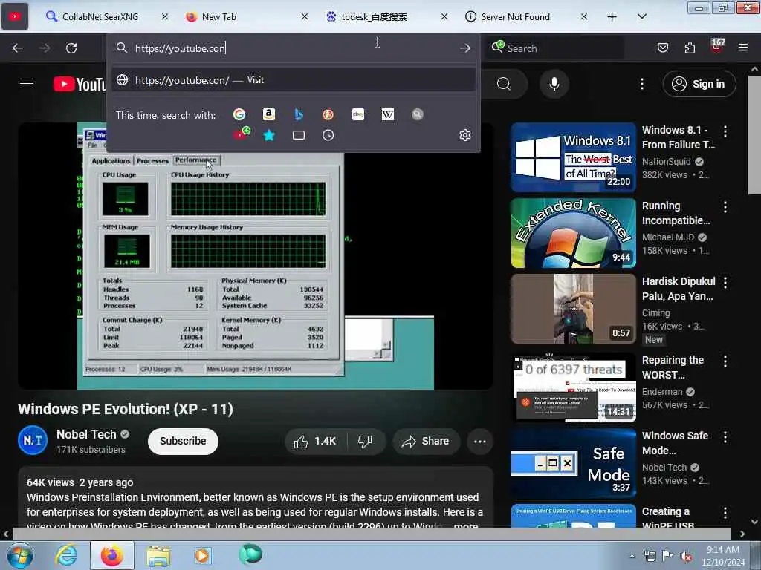Search with DuckDuckGo engine icon
Screen dimensions: 761x570
(x=328, y=114)
